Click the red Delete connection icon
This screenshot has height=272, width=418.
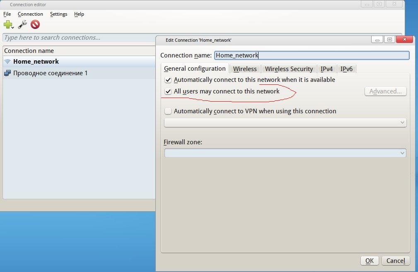point(35,24)
